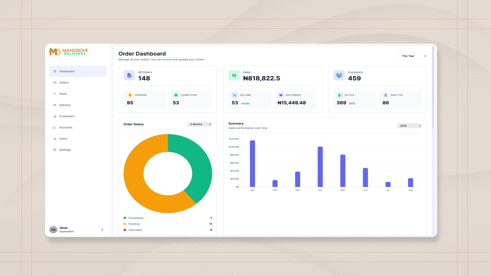The width and height of the screenshot is (491, 276).
Task: Go to the Dashboard menu item
Action: tap(78, 71)
